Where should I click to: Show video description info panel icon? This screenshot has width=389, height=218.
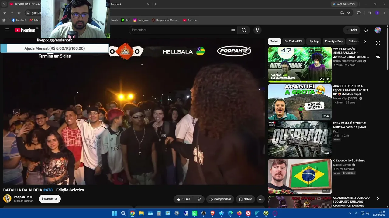tap(378, 43)
